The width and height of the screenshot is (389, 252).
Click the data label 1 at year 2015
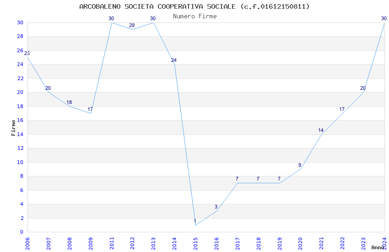pos(195,221)
